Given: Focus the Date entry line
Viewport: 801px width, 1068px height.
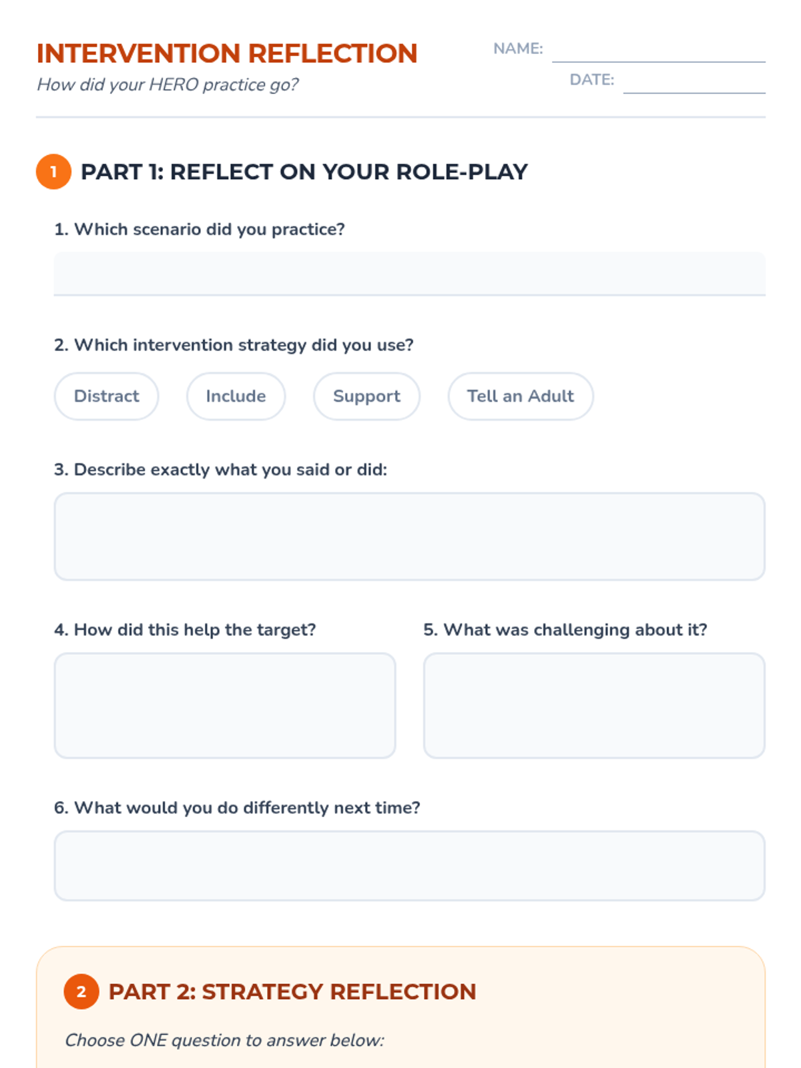Looking at the screenshot, I should pyautogui.click(x=694, y=81).
